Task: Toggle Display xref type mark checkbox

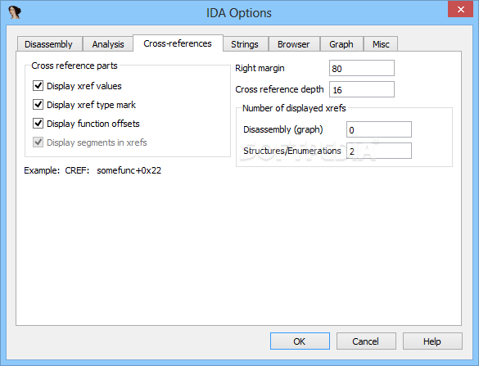Action: [38, 105]
